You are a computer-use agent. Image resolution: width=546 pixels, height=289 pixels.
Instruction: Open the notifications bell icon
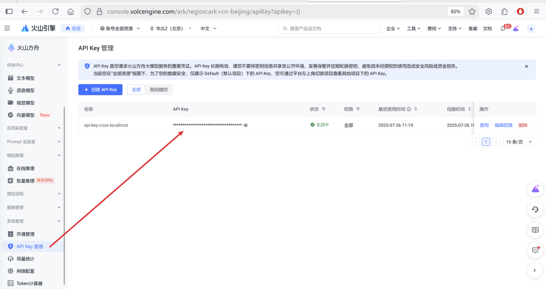pos(503,29)
